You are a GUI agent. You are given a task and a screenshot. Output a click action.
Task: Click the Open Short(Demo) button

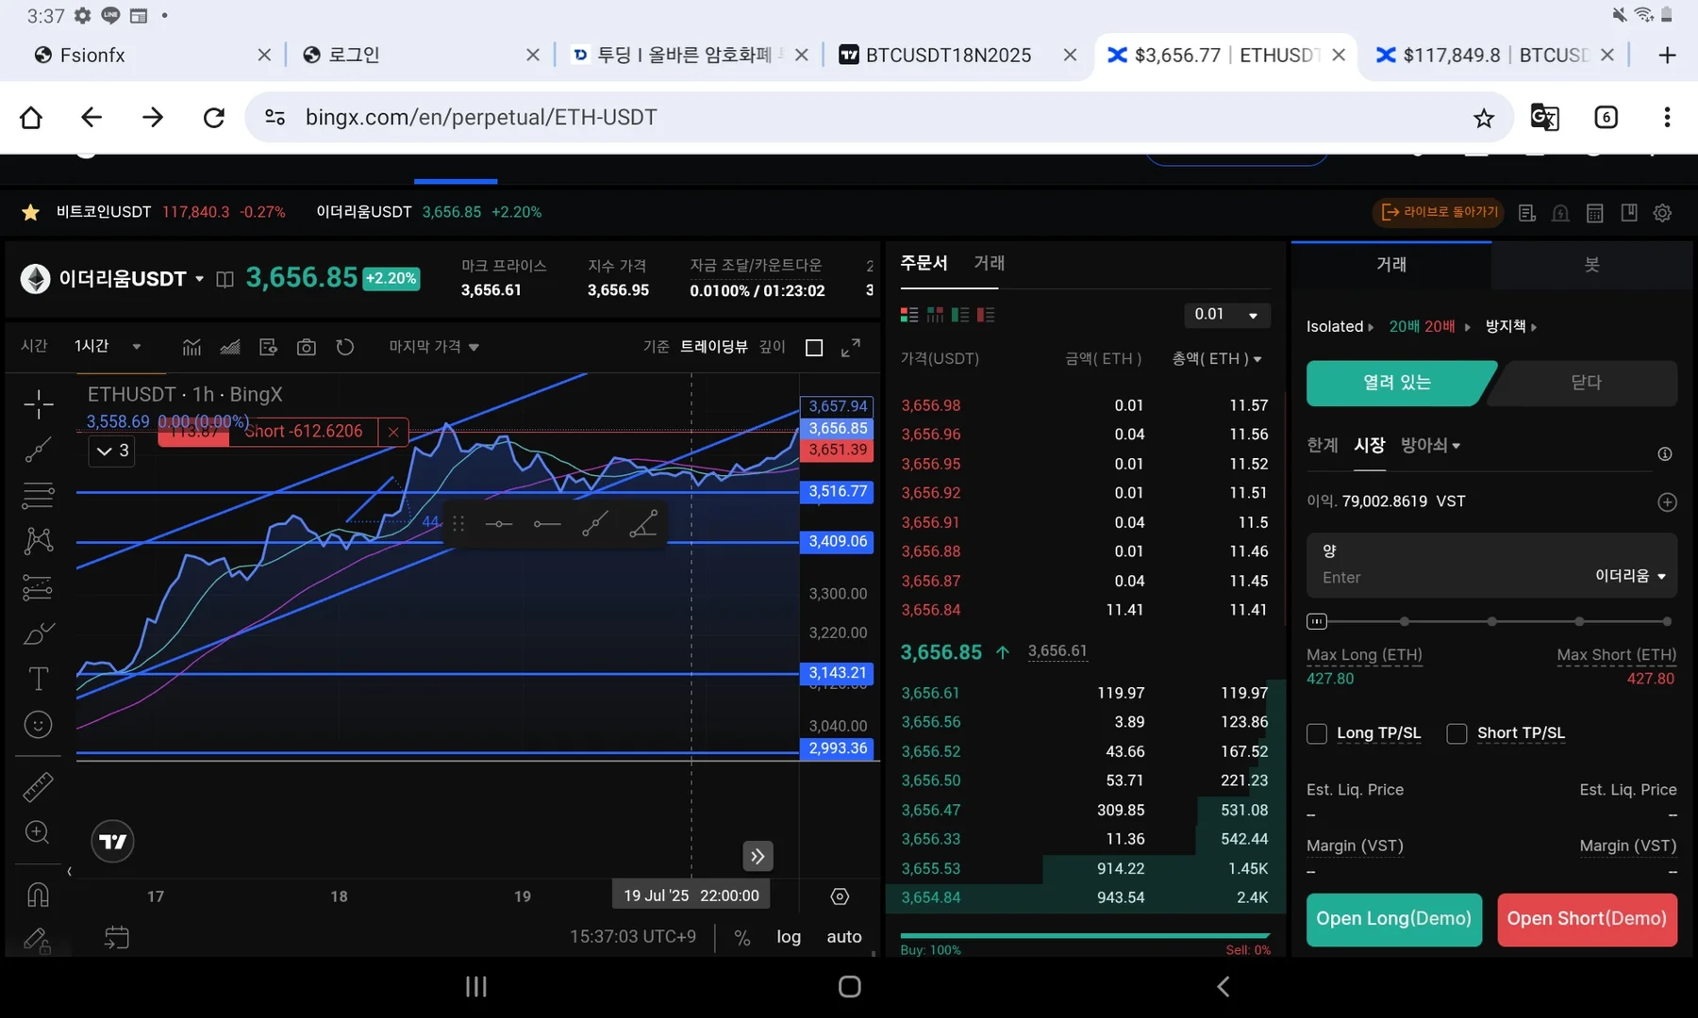pyautogui.click(x=1587, y=919)
